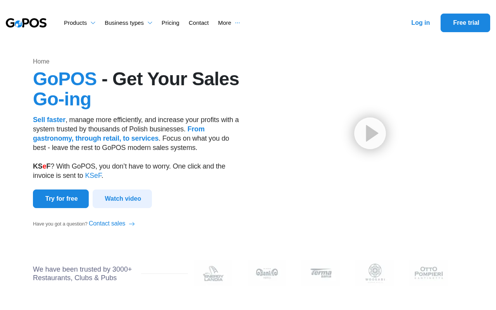Open the More menu ellipsis
Viewport: 496px width, 310px height.
238,23
